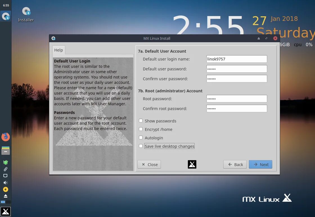This screenshot has width=315, height=217.
Task: Switch workspace using the panel pager
Action: click(6, 202)
